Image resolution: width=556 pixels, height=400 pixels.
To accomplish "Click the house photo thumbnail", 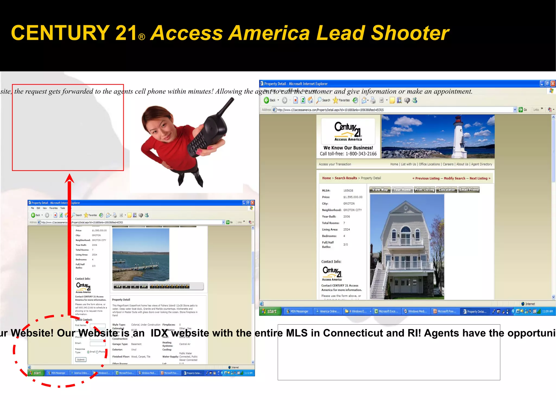I will click(x=407, y=247).
